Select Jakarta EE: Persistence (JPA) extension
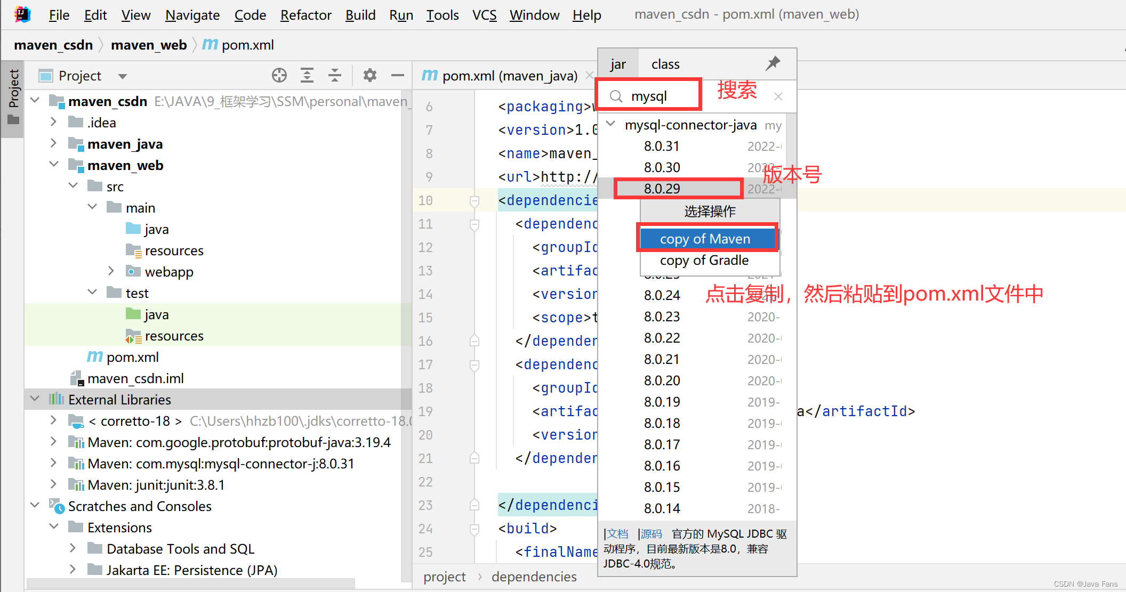1126x592 pixels. 192,570
